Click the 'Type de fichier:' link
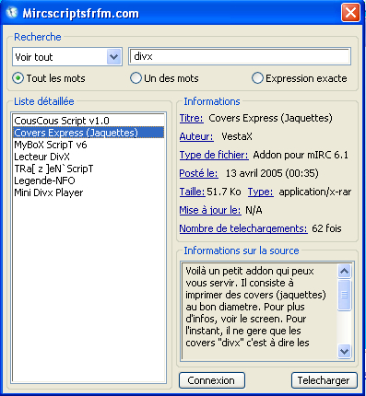This screenshot has height=396, width=366. [214, 155]
